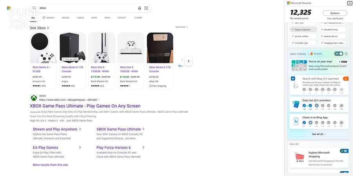Click the Xbox green logo favicon

pos(34,98)
